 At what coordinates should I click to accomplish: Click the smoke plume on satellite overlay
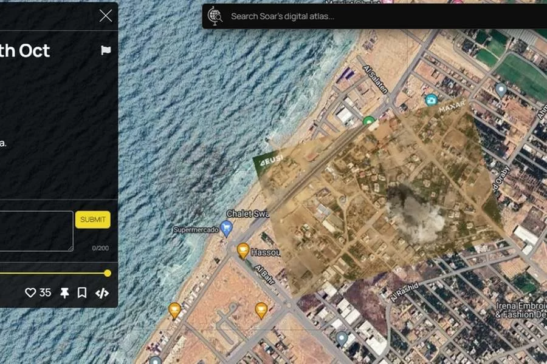click(x=416, y=215)
